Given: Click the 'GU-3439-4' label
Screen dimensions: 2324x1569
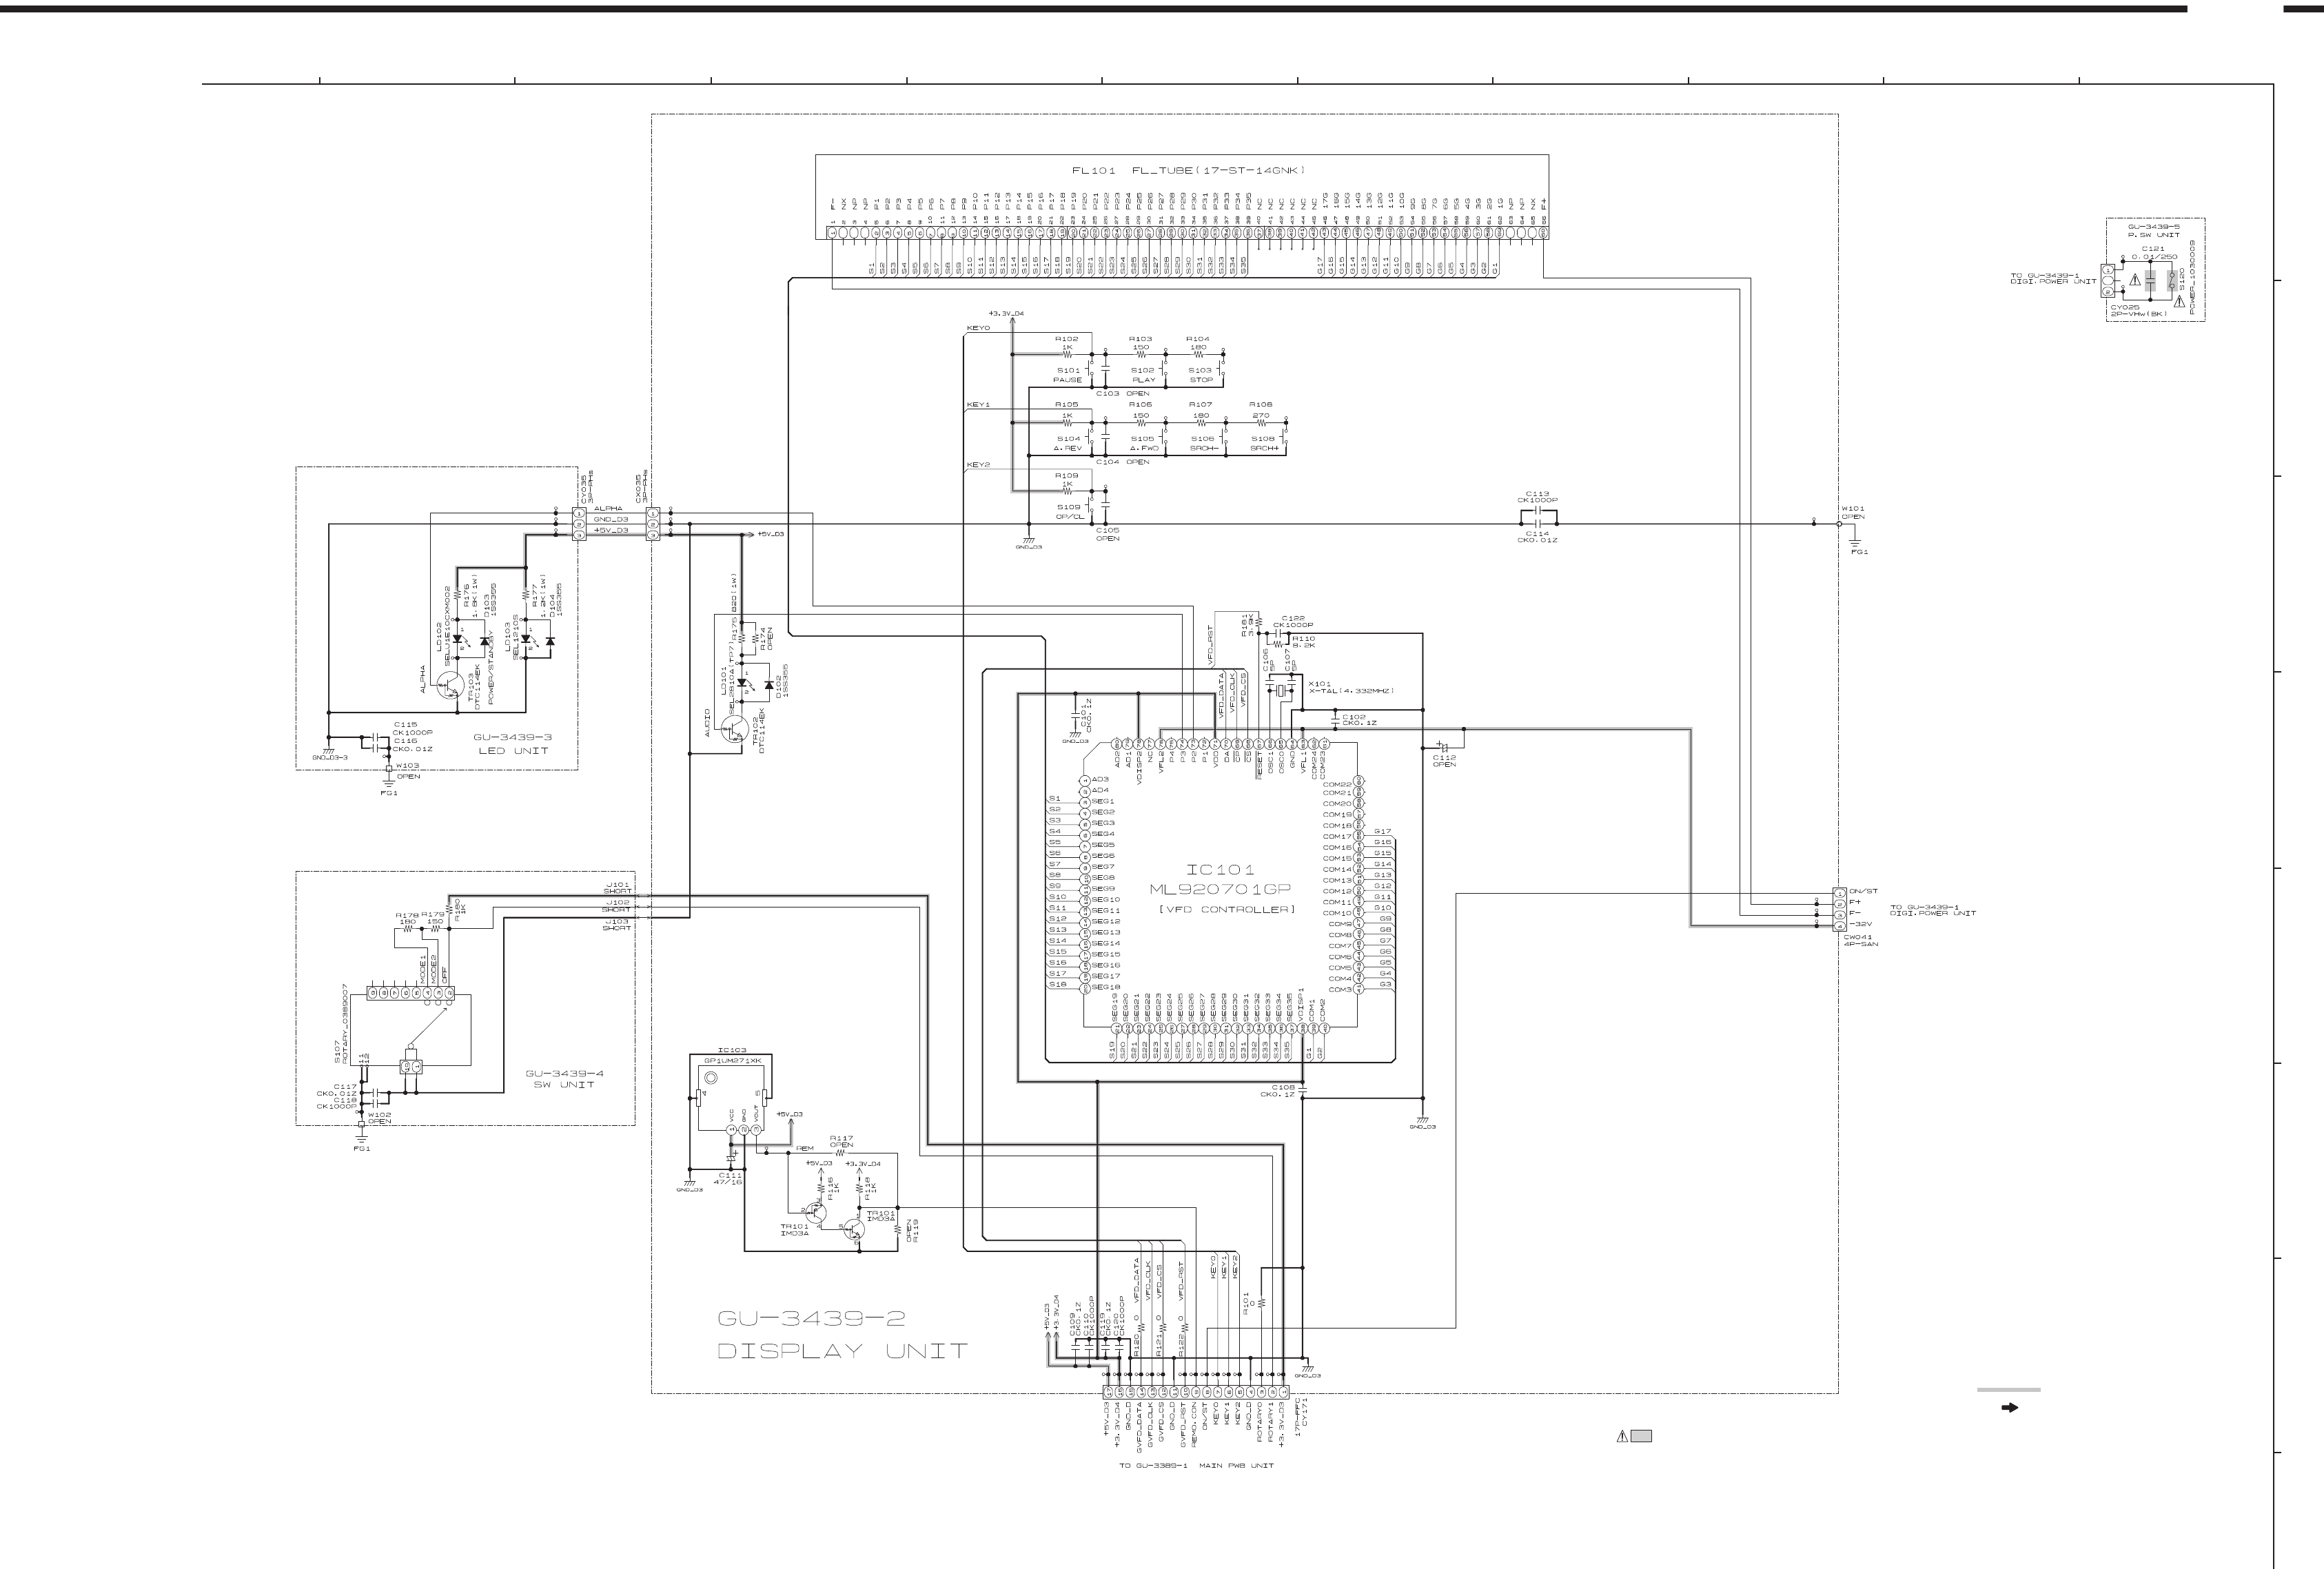Looking at the screenshot, I should pos(564,1074).
